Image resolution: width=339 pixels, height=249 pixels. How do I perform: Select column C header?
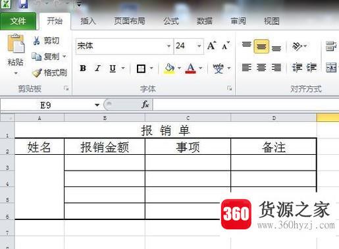188,118
